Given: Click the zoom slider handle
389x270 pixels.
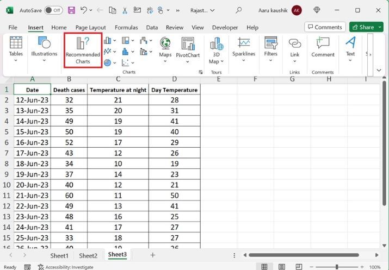Looking at the screenshot, I should 337,267.
